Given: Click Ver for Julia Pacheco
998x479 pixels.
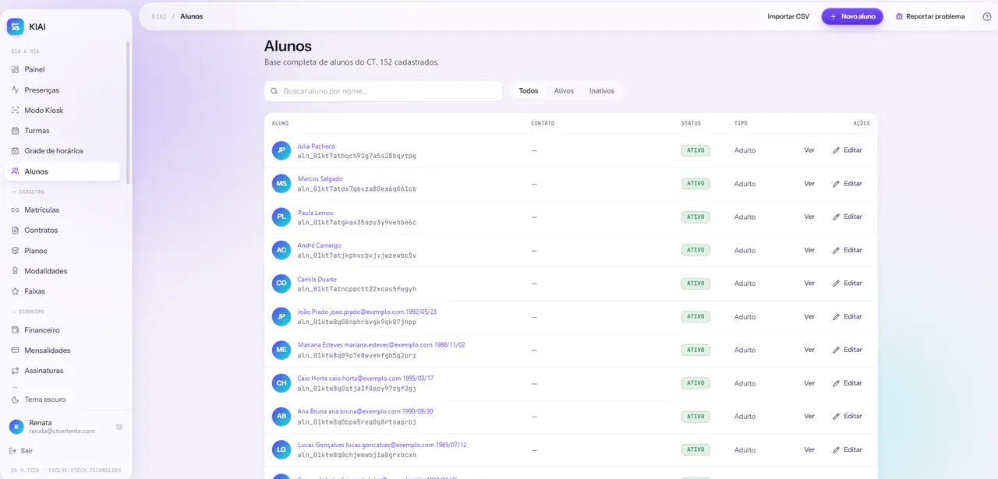Looking at the screenshot, I should click(809, 150).
